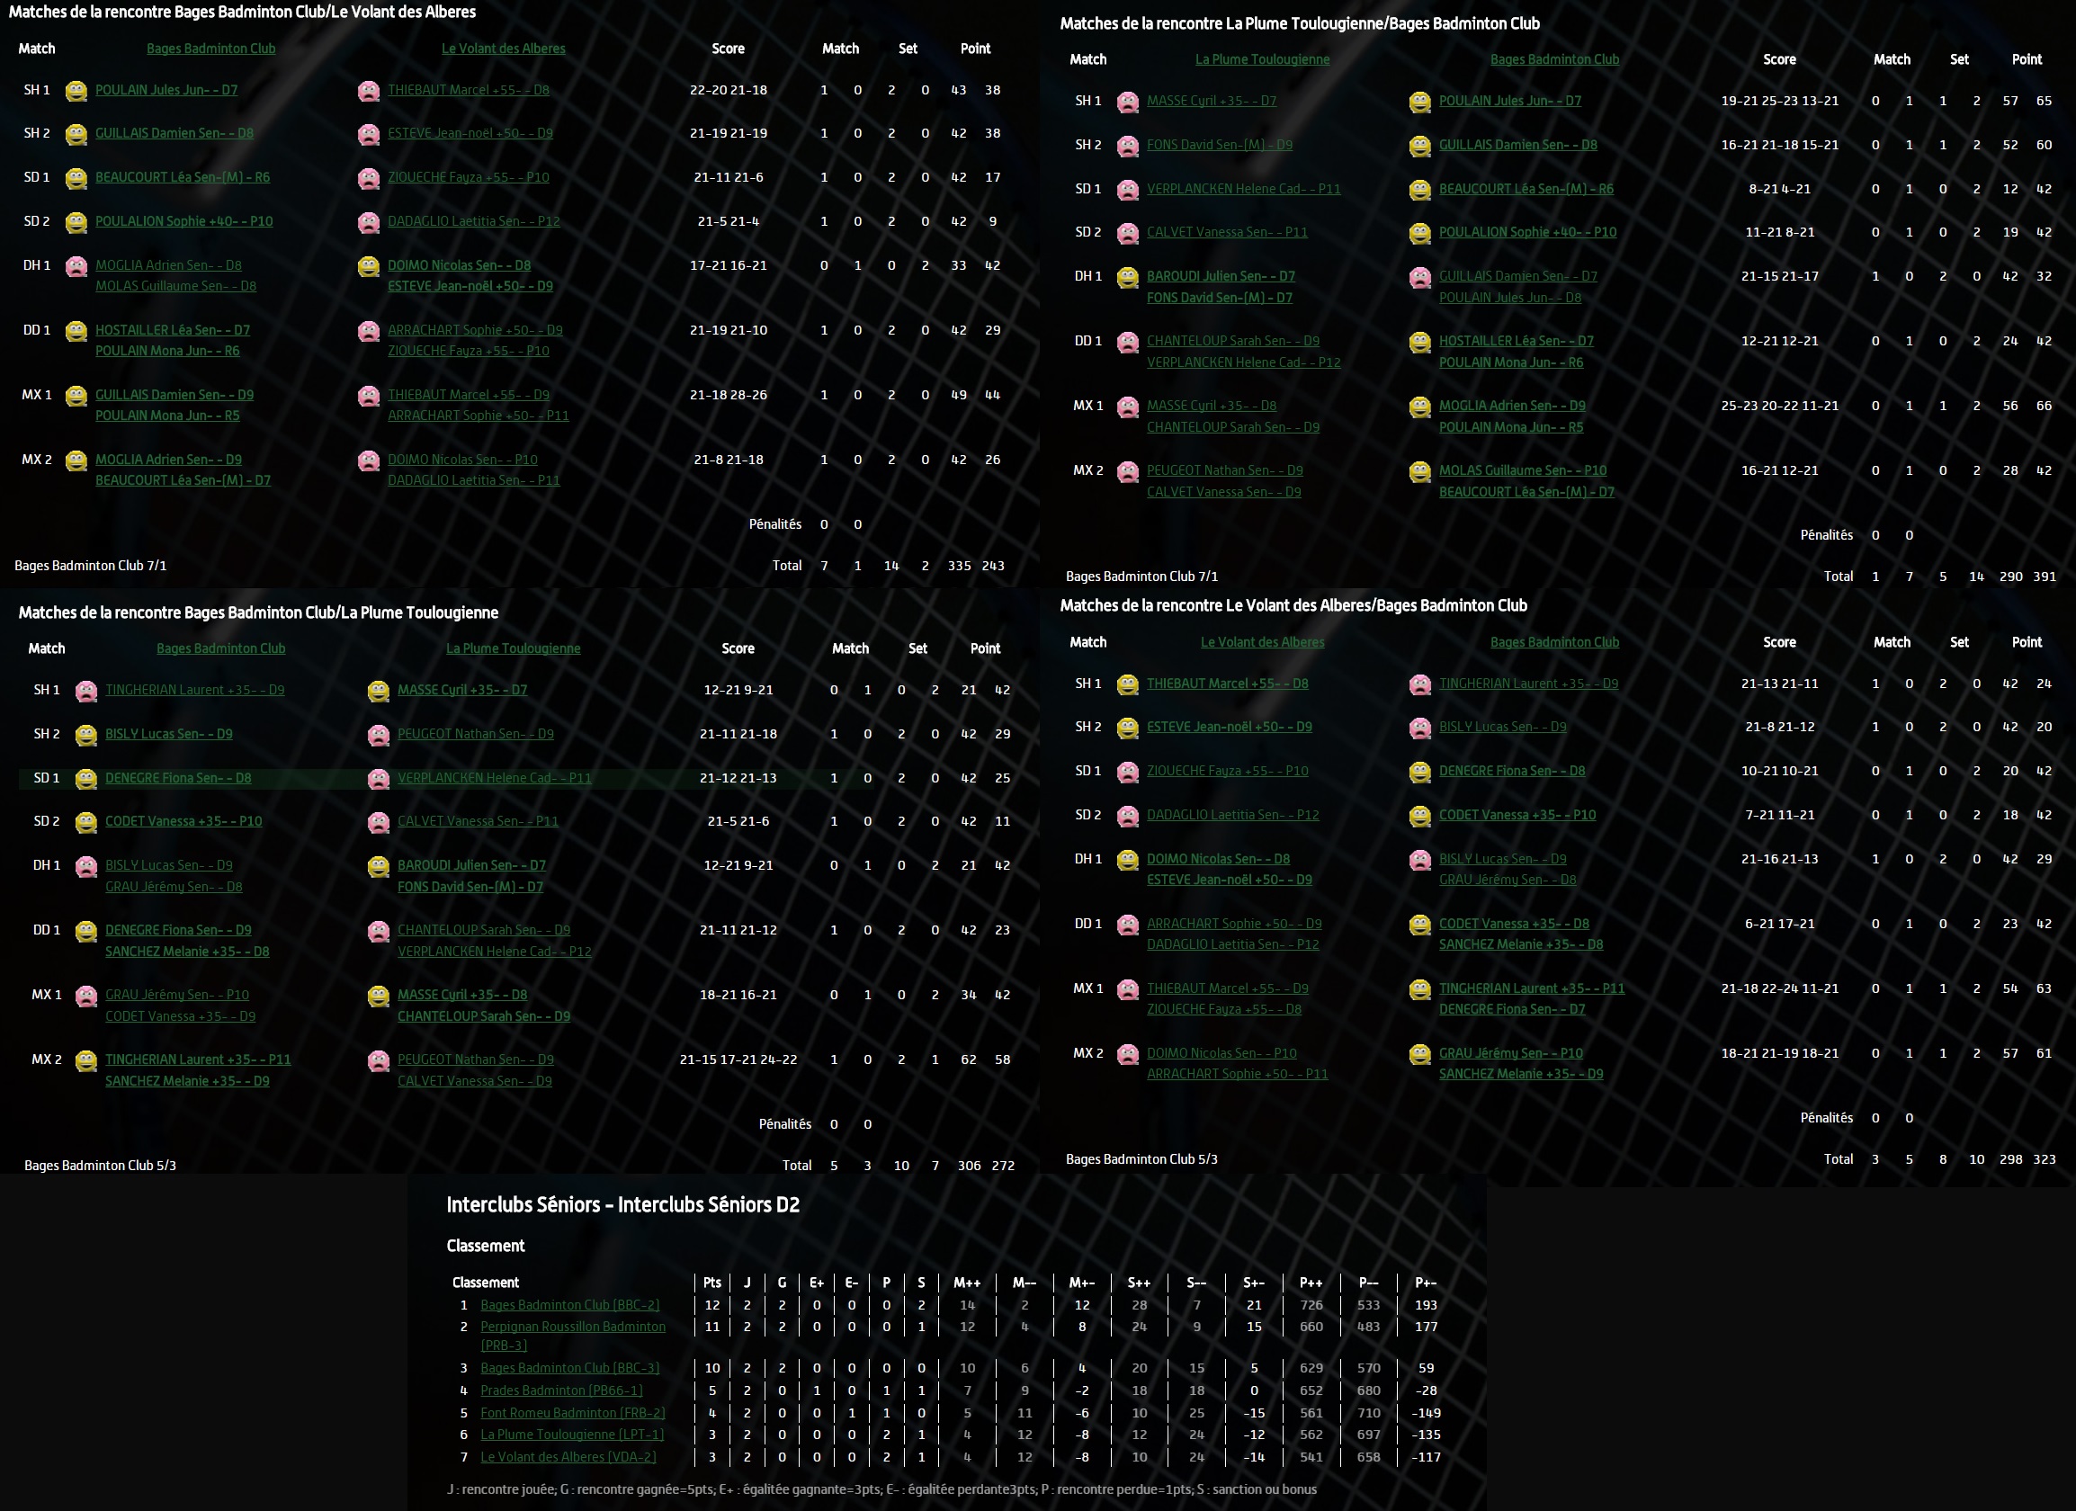Open Font Romeu Badminton [FRB-2] team link
Screen dimensions: 2076x1511
click(x=572, y=1412)
